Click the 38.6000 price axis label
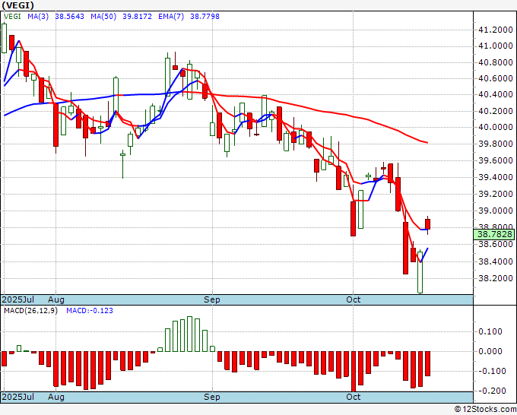 [x=495, y=244]
